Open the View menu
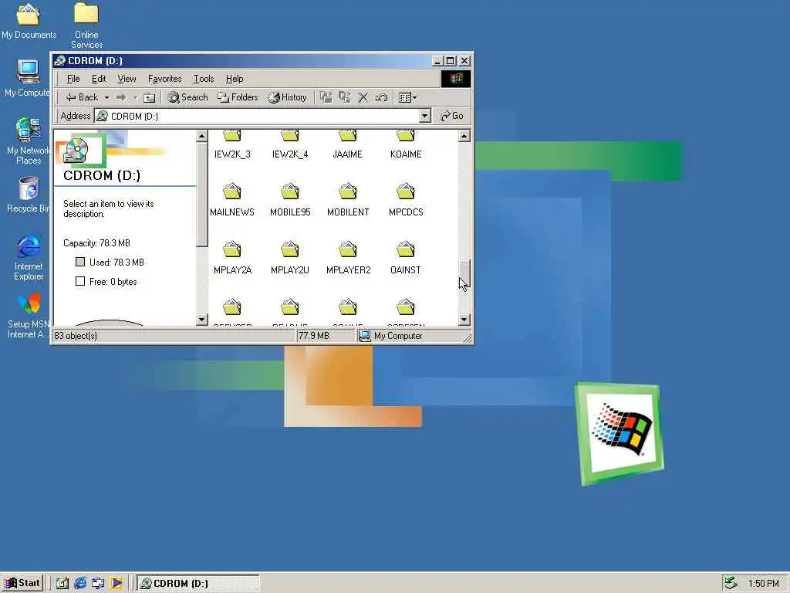Image resolution: width=790 pixels, height=593 pixels. (x=127, y=79)
